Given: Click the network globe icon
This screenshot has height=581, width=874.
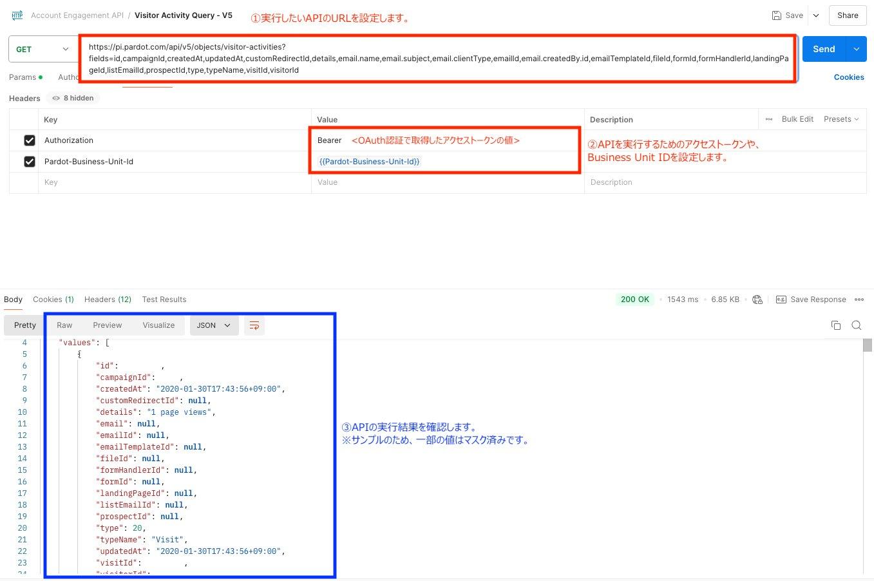Looking at the screenshot, I should [757, 300].
